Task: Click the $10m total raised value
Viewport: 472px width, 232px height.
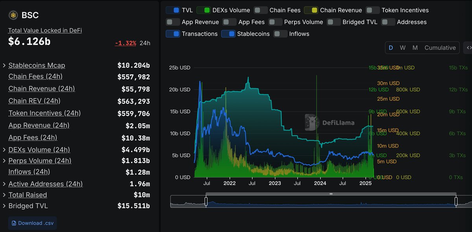Action: 142,195
